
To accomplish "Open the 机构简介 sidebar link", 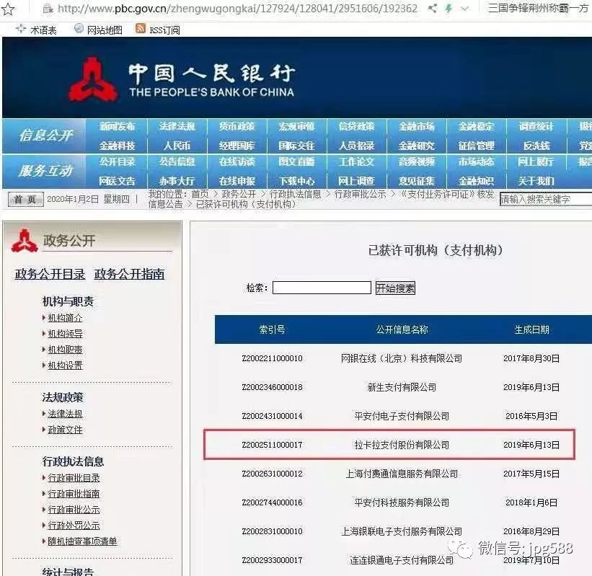I will 65,318.
